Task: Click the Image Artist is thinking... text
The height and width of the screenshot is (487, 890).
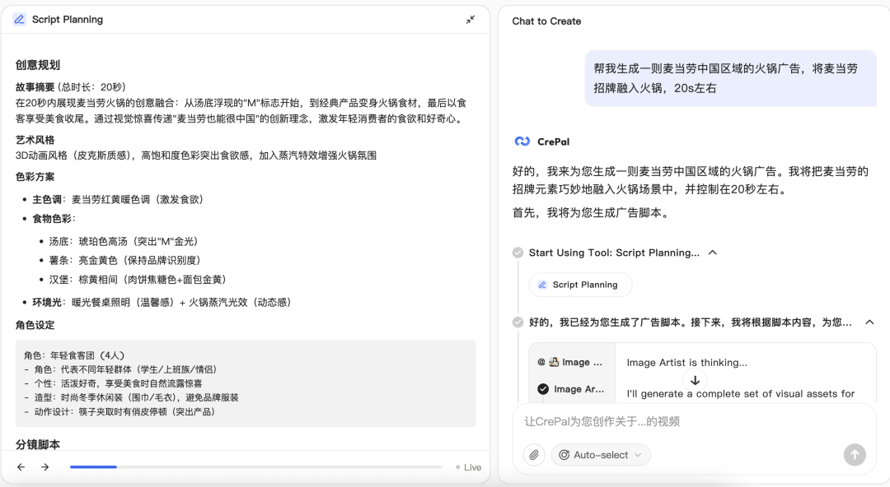Action: (x=686, y=362)
